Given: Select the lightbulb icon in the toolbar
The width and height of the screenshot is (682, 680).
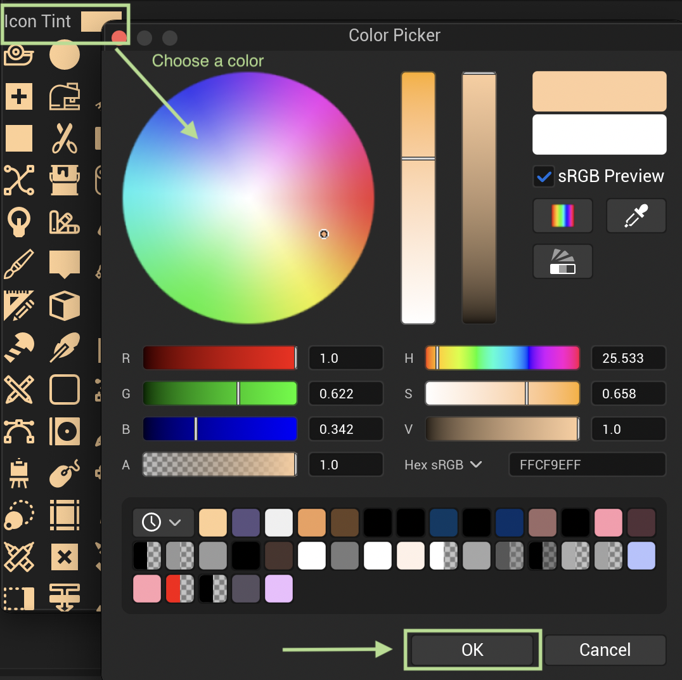Looking at the screenshot, I should (19, 222).
